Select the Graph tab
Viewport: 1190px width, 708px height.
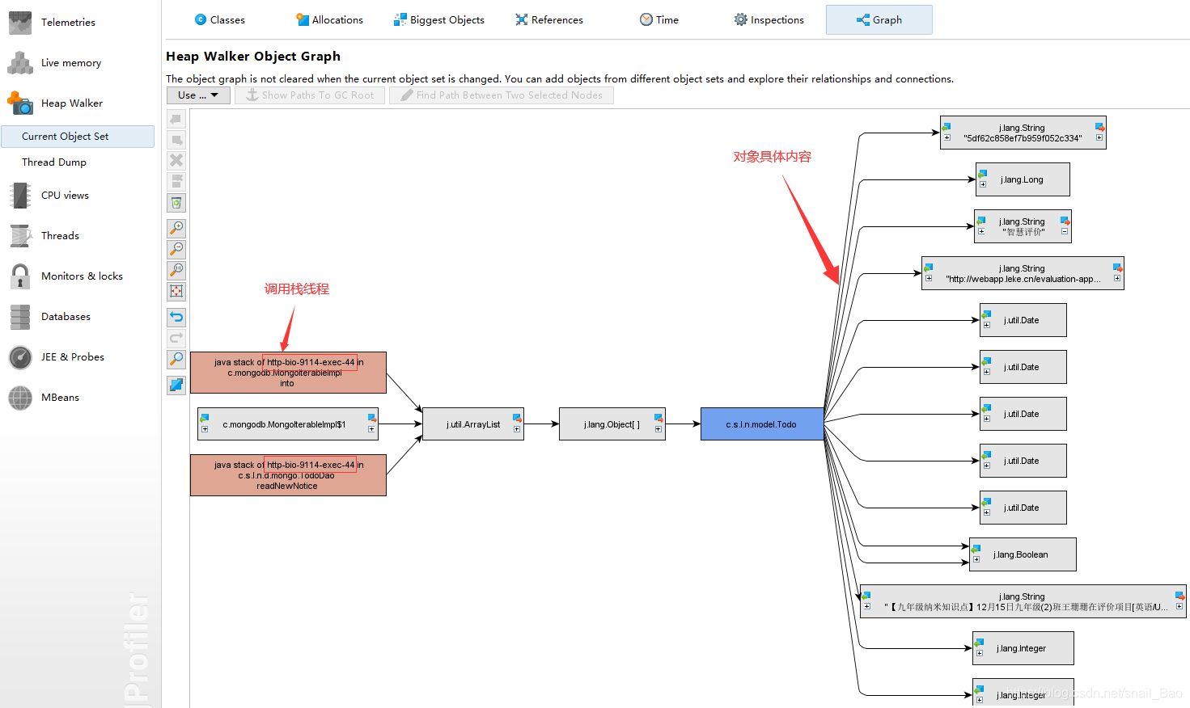[879, 20]
